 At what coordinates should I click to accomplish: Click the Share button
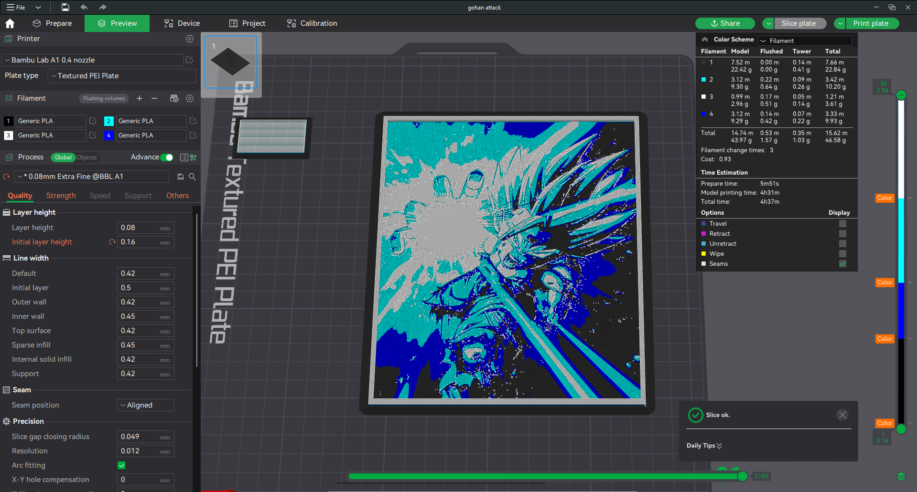pos(725,23)
